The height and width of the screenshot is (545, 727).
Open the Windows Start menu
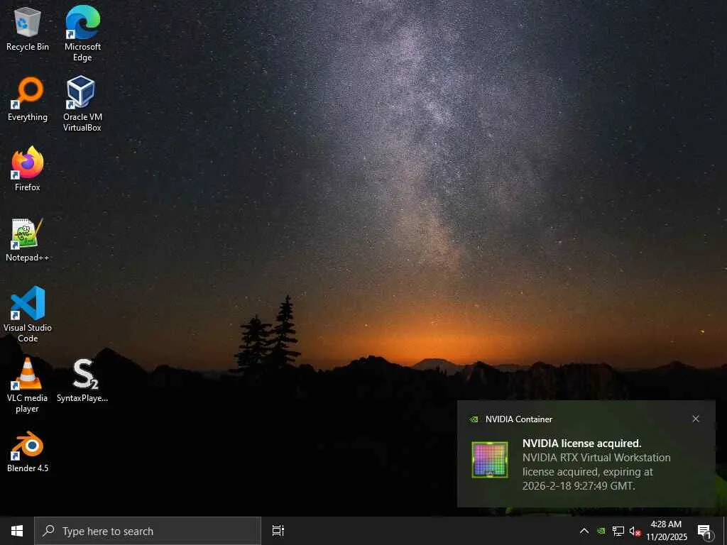17,531
